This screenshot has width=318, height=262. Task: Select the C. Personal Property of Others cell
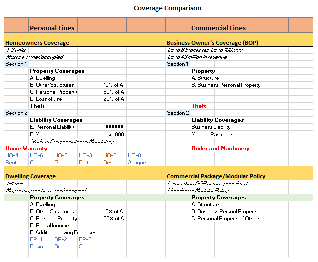coord(226,219)
